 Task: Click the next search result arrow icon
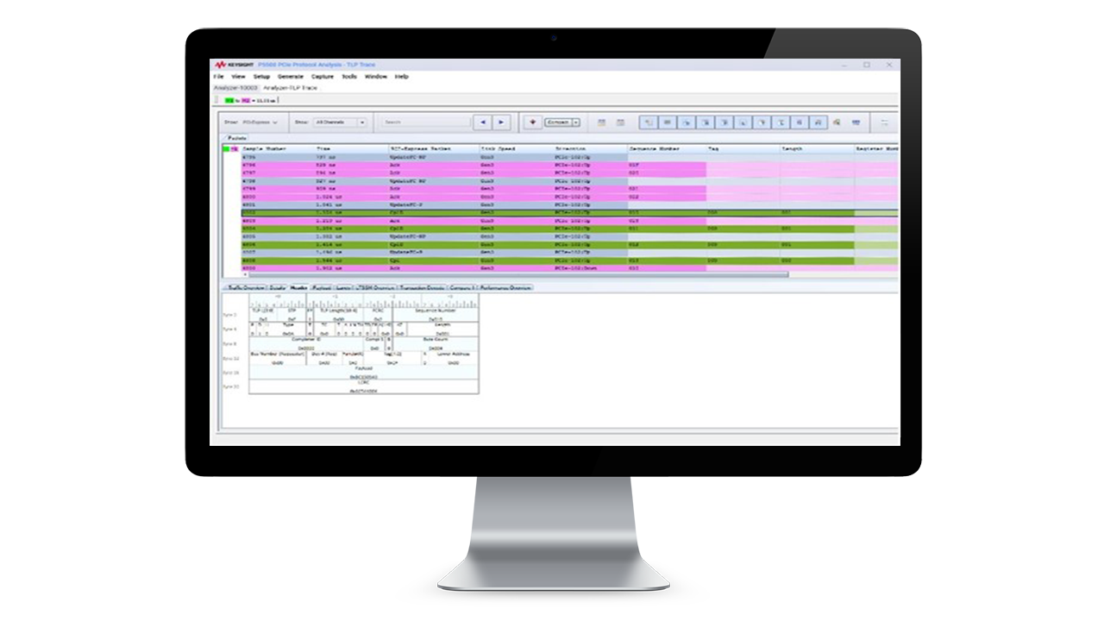coord(501,122)
